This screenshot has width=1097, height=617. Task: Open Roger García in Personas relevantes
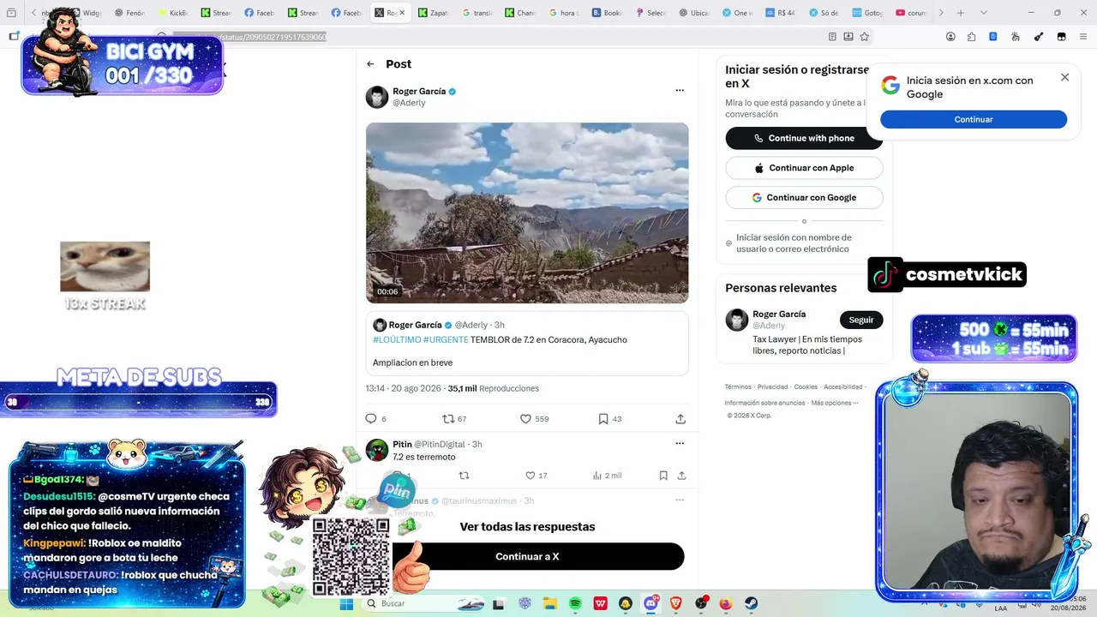[779, 314]
